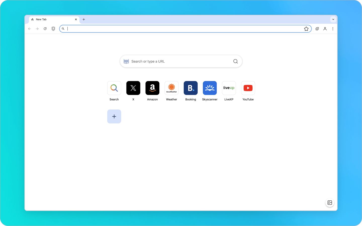
Task: Open the Booking.com shortcut
Action: [x=191, y=88]
